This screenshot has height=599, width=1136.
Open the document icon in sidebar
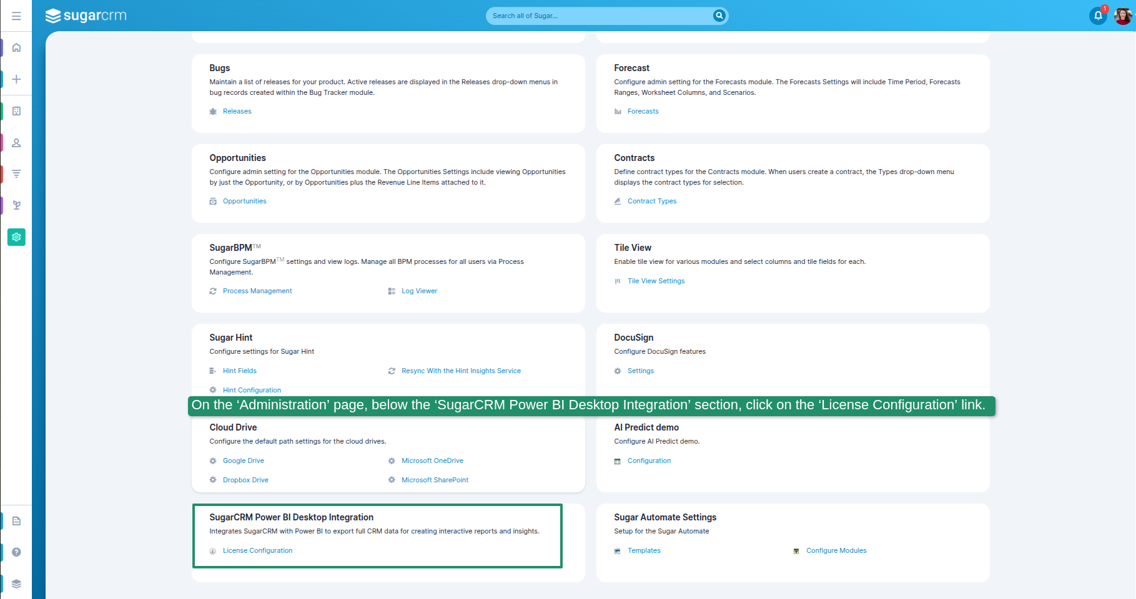point(17,521)
